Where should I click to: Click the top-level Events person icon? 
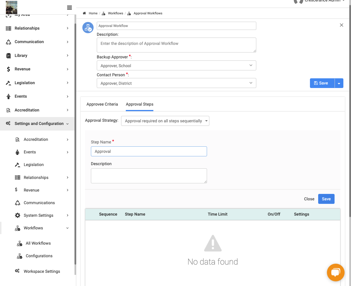point(9,97)
